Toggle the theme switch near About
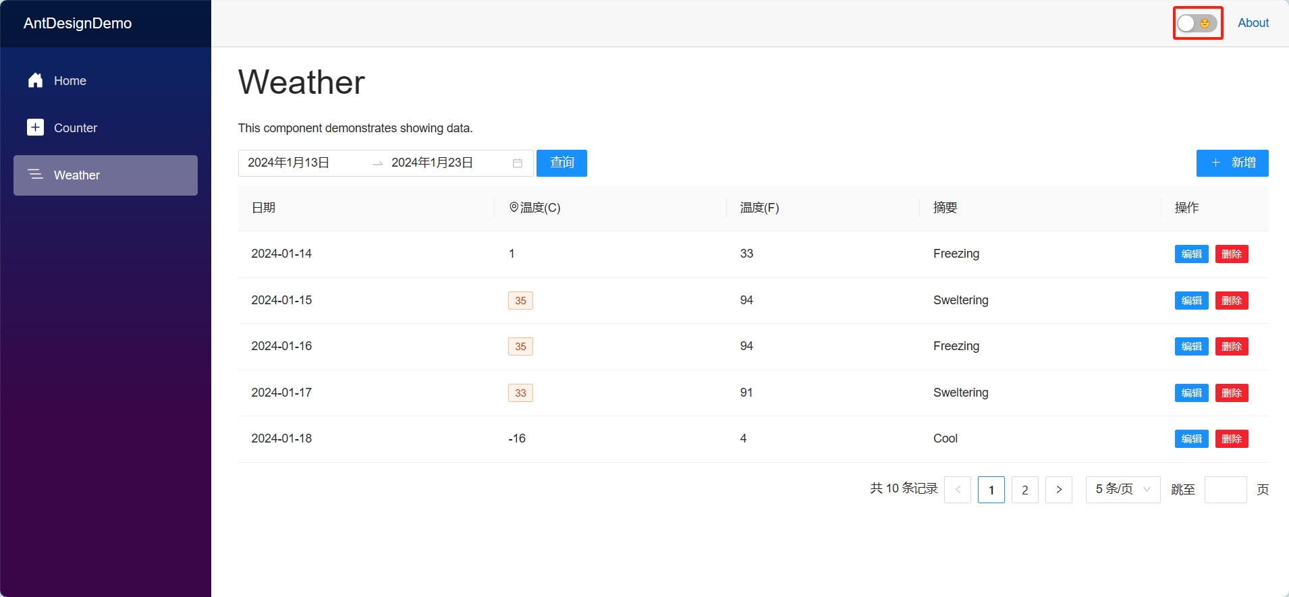Image resolution: width=1289 pixels, height=597 pixels. pos(1197,23)
